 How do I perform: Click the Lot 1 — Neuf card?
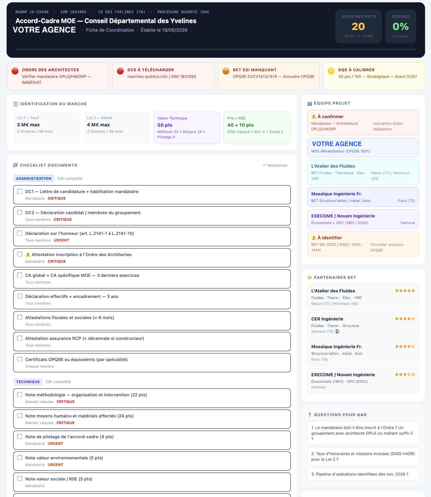pos(47,128)
